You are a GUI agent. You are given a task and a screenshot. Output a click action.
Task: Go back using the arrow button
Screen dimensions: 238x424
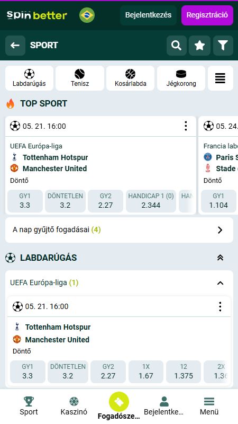(x=15, y=46)
